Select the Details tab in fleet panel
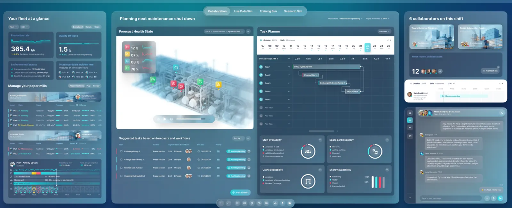The height and width of the screenshot is (208, 512). pyautogui.click(x=89, y=27)
